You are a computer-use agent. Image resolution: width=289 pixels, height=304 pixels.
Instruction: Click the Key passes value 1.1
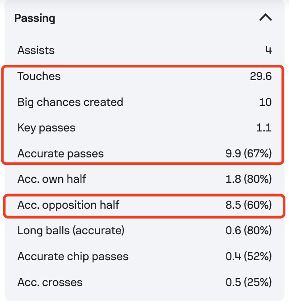click(264, 128)
